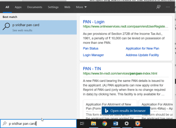176x128 pixels.
Task: Switch to the Apps filter tab
Action: pos(18,7)
